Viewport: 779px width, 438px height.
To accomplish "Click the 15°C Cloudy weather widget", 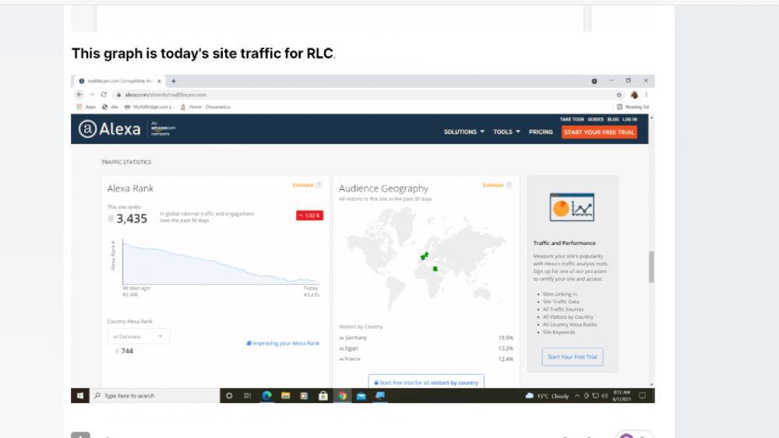I will coord(547,396).
